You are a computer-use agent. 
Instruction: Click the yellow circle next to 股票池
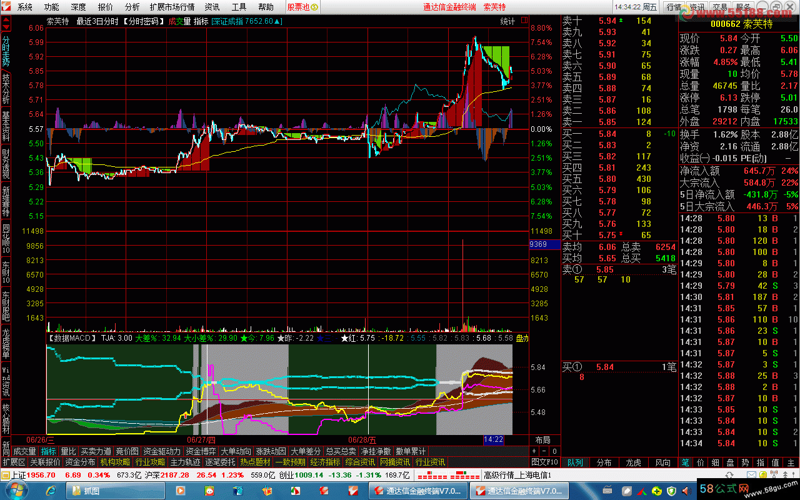pos(315,7)
